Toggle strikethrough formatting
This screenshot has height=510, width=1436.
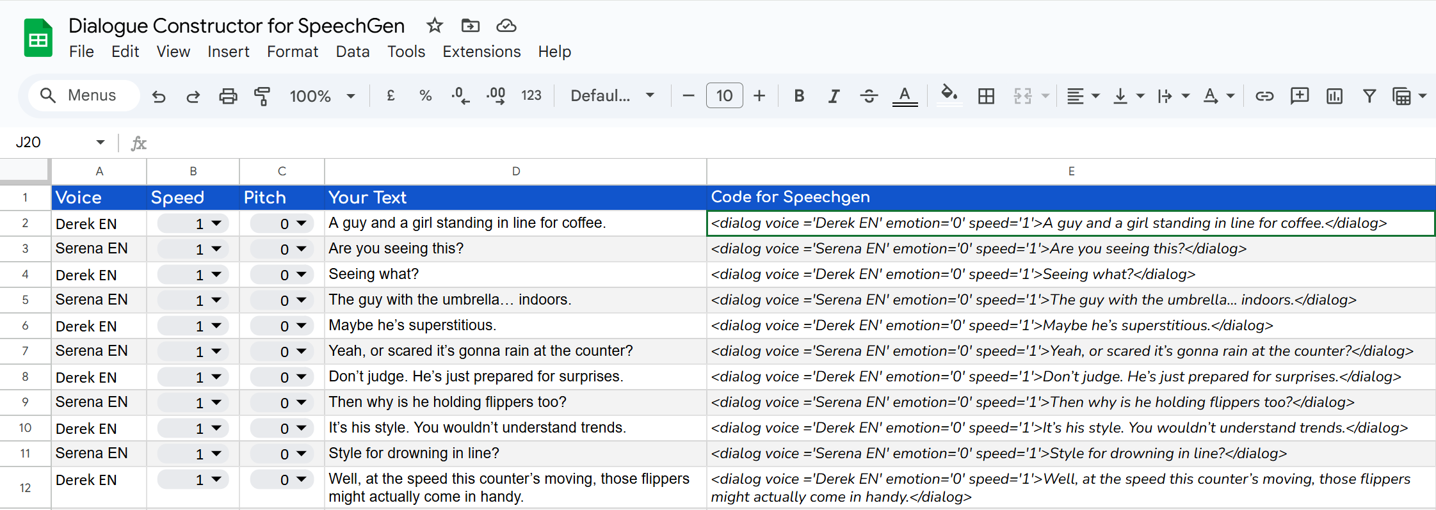coord(869,96)
